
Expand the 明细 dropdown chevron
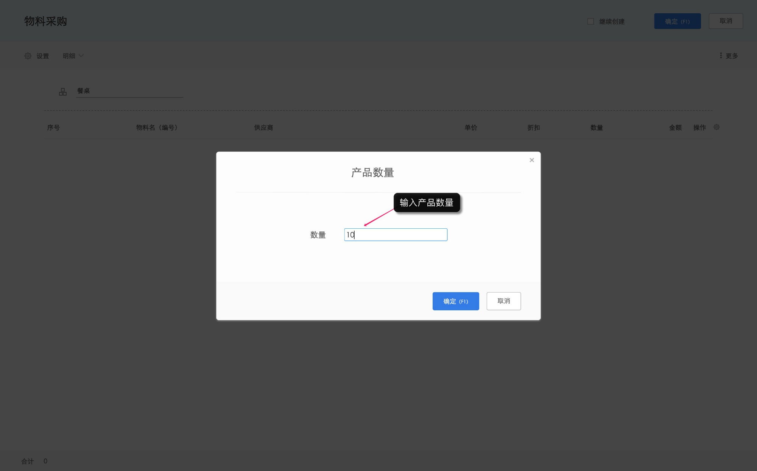82,56
